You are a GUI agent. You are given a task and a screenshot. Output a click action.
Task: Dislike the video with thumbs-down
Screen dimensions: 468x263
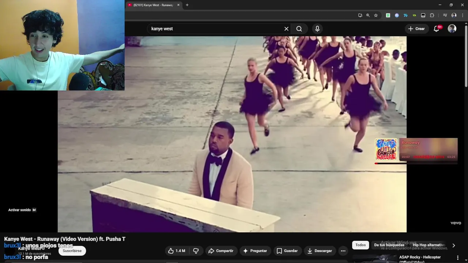[x=196, y=251]
